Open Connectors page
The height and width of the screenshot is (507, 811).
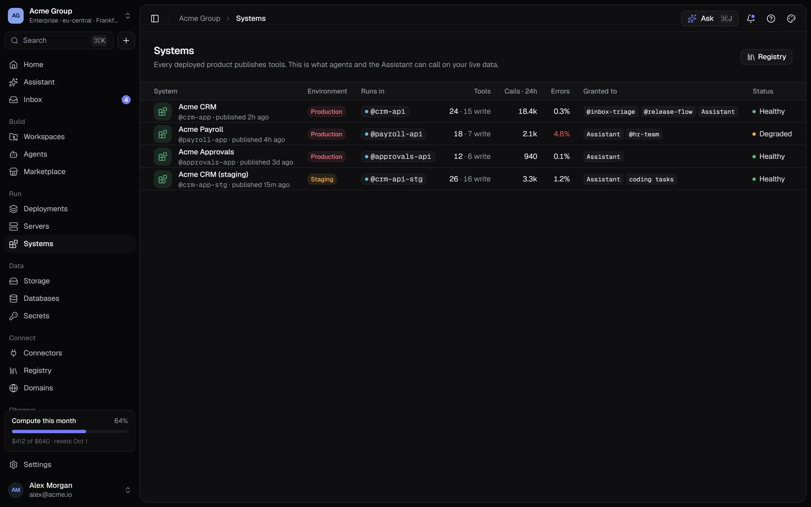[70, 353]
